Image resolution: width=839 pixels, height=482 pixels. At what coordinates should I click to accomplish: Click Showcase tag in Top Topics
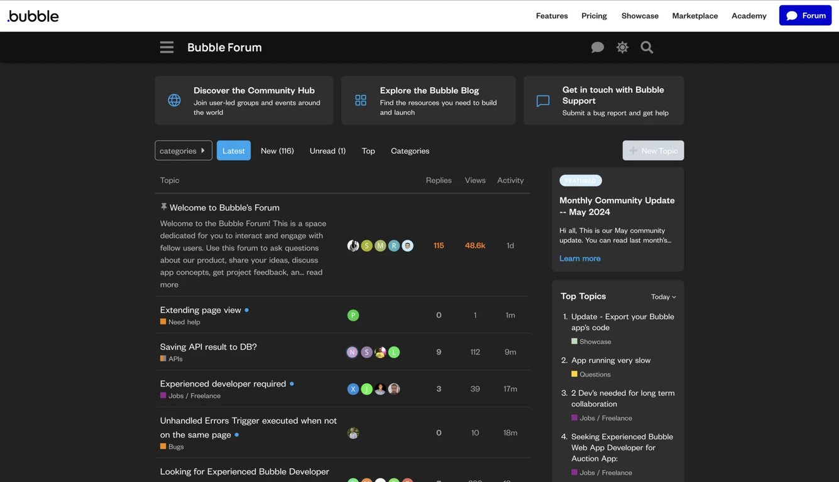tap(591, 341)
